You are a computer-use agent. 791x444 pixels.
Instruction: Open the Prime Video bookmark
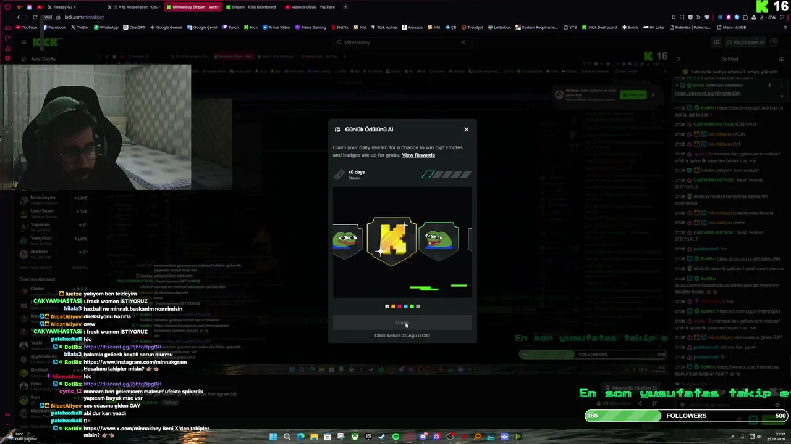tap(276, 27)
